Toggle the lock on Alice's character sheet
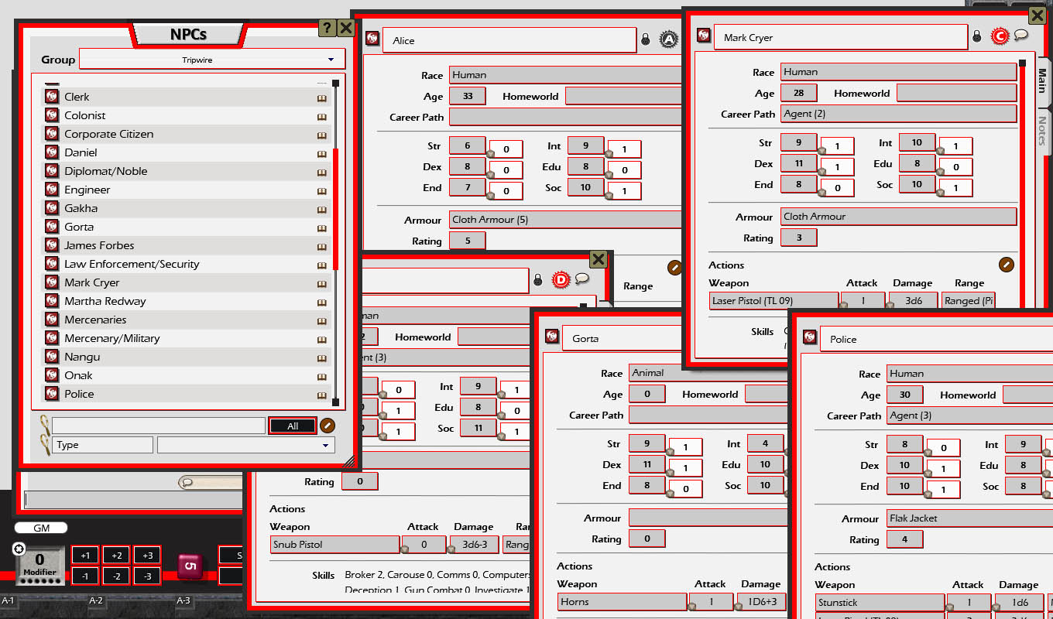Viewport: 1053px width, 619px height. 645,39
